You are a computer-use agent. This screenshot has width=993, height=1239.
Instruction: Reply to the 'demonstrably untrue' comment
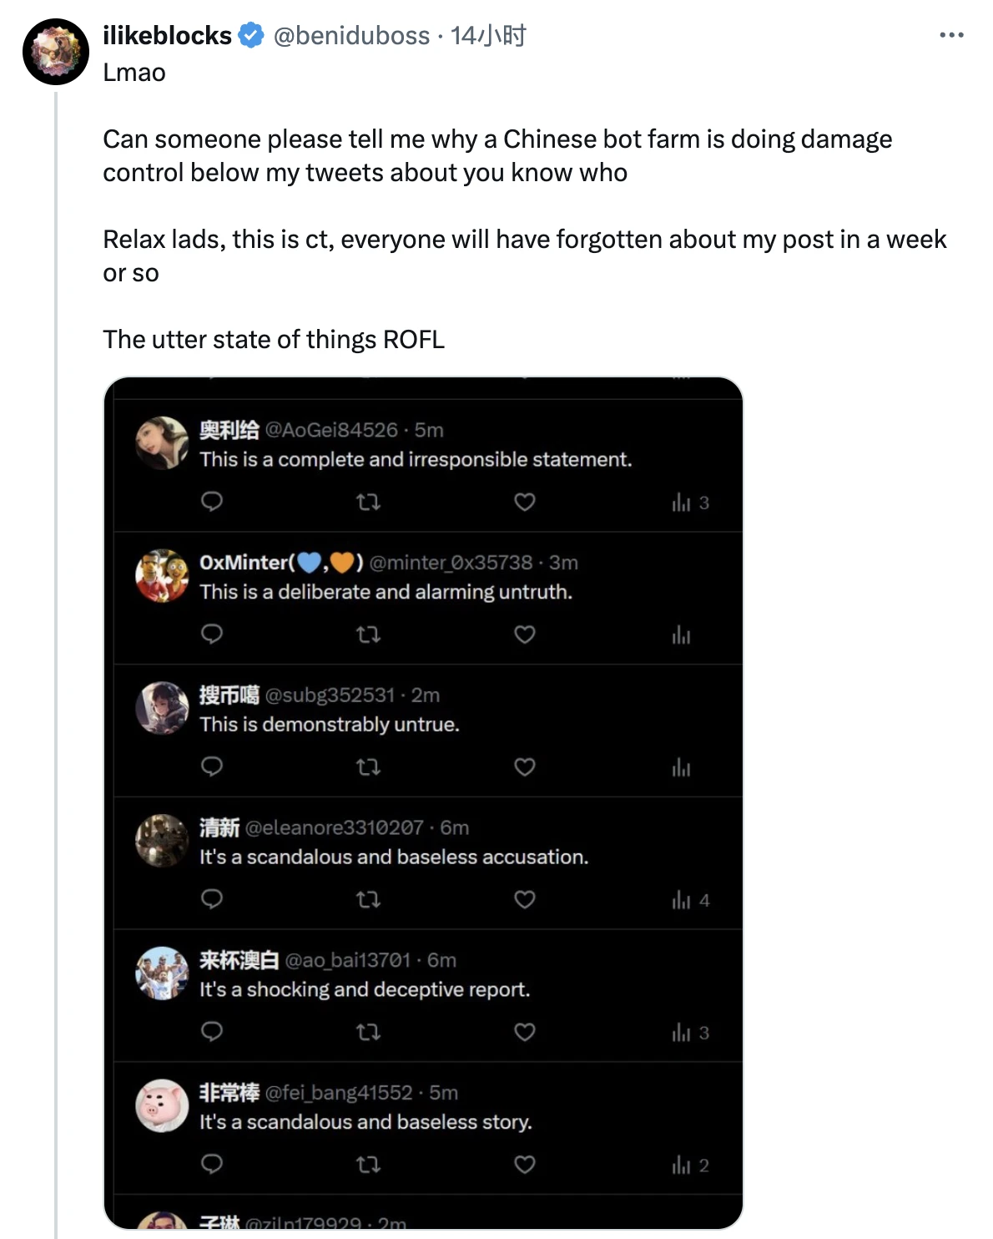[x=212, y=766]
